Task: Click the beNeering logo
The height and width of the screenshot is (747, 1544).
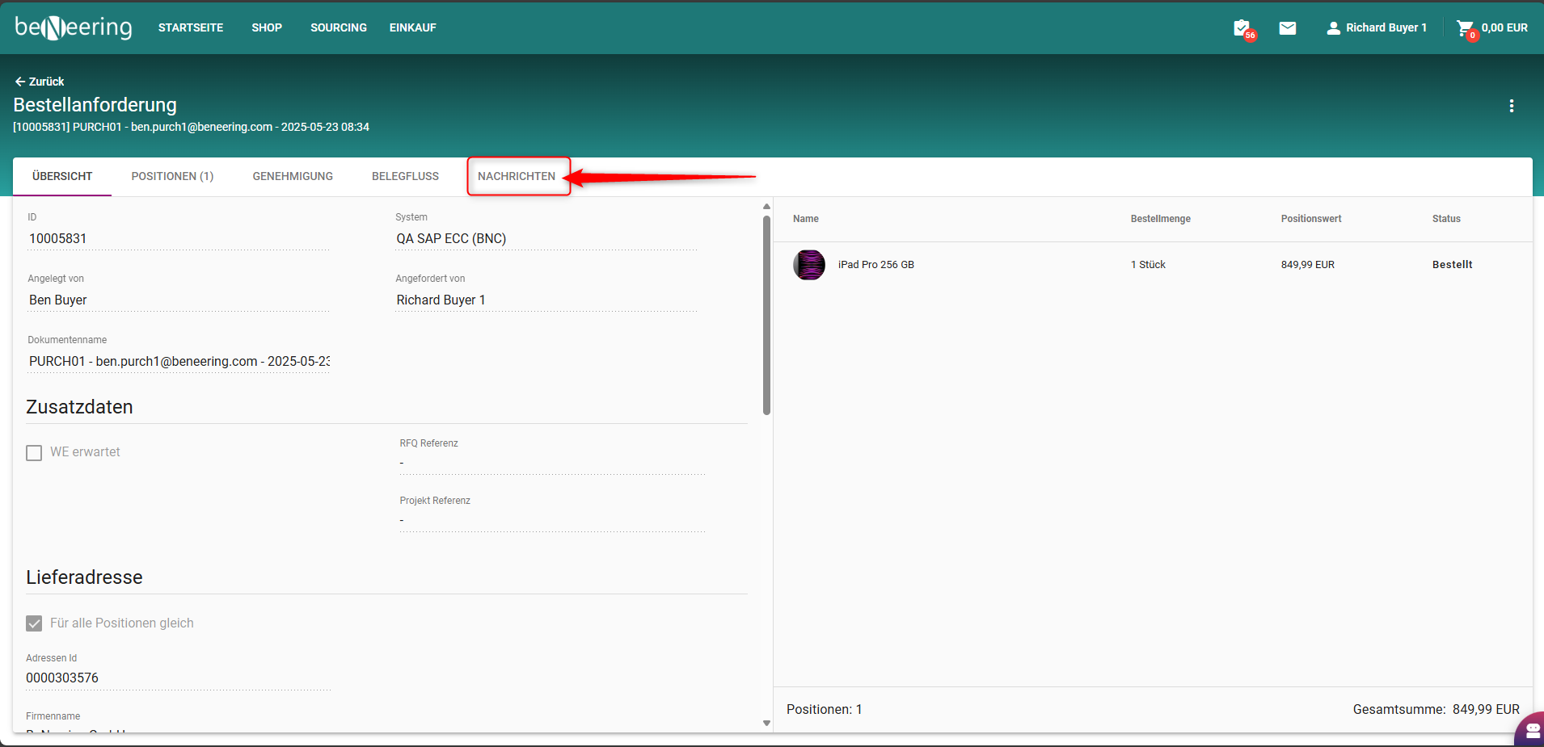Action: pyautogui.click(x=73, y=27)
